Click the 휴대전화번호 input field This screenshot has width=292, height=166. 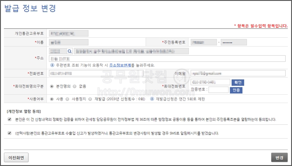point(210,82)
